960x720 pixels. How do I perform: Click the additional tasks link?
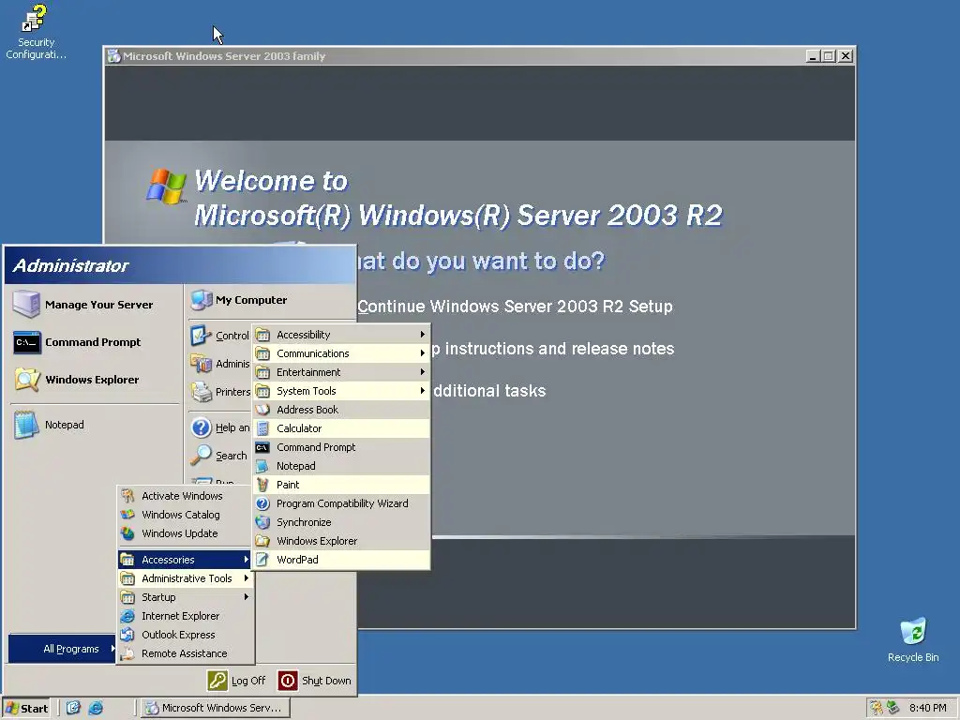(x=489, y=391)
